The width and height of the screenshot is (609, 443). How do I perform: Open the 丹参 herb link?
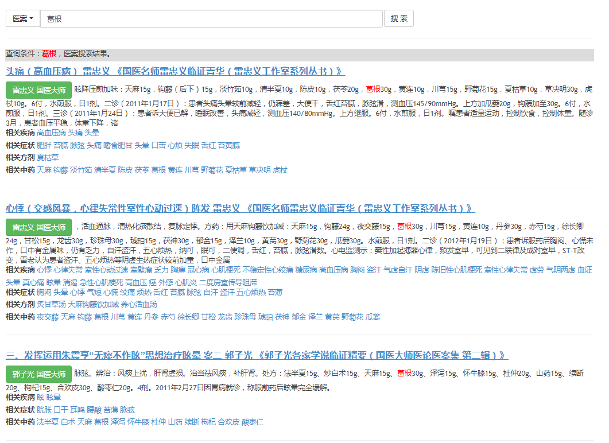coord(151,317)
